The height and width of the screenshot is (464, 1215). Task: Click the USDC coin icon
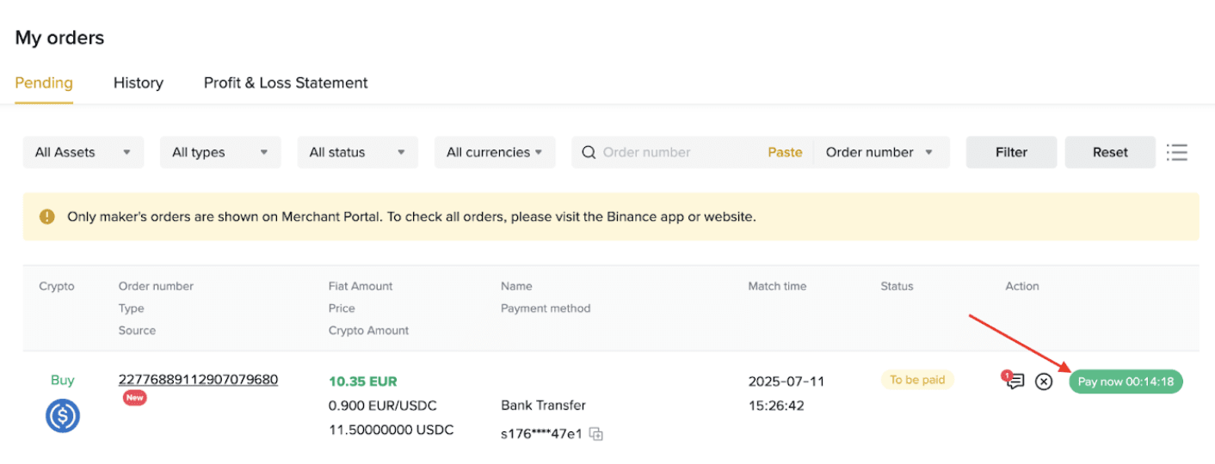pyautogui.click(x=63, y=416)
